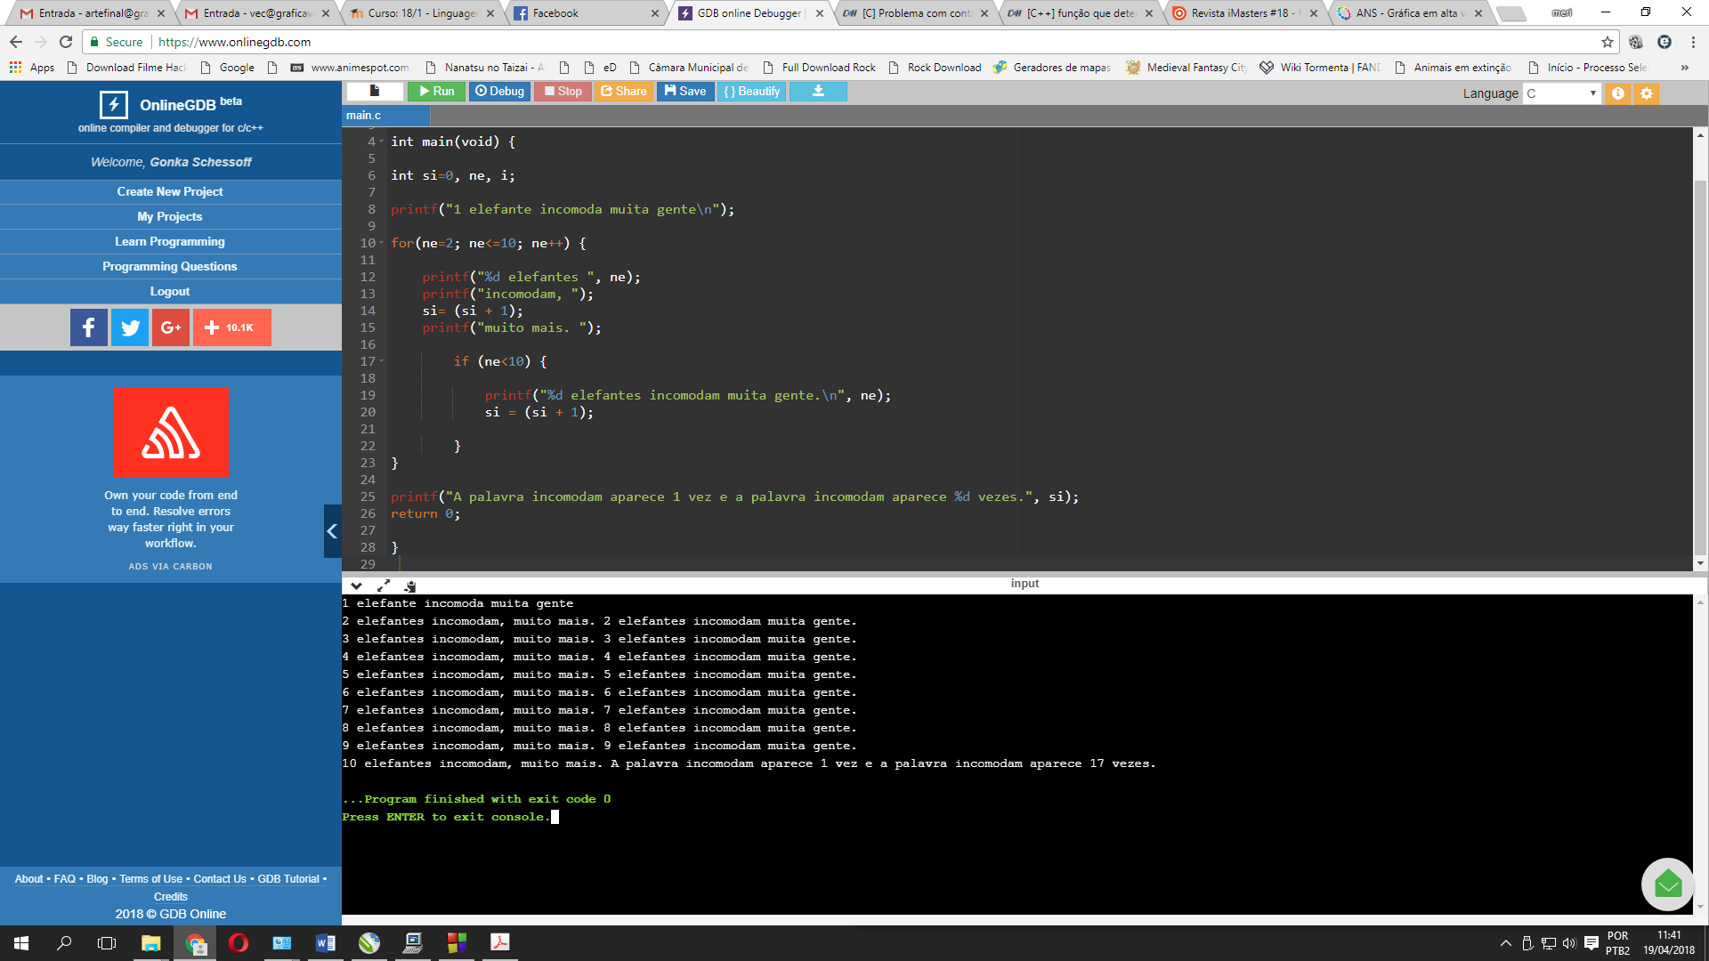The height and width of the screenshot is (961, 1709).
Task: Save the project
Action: click(685, 91)
